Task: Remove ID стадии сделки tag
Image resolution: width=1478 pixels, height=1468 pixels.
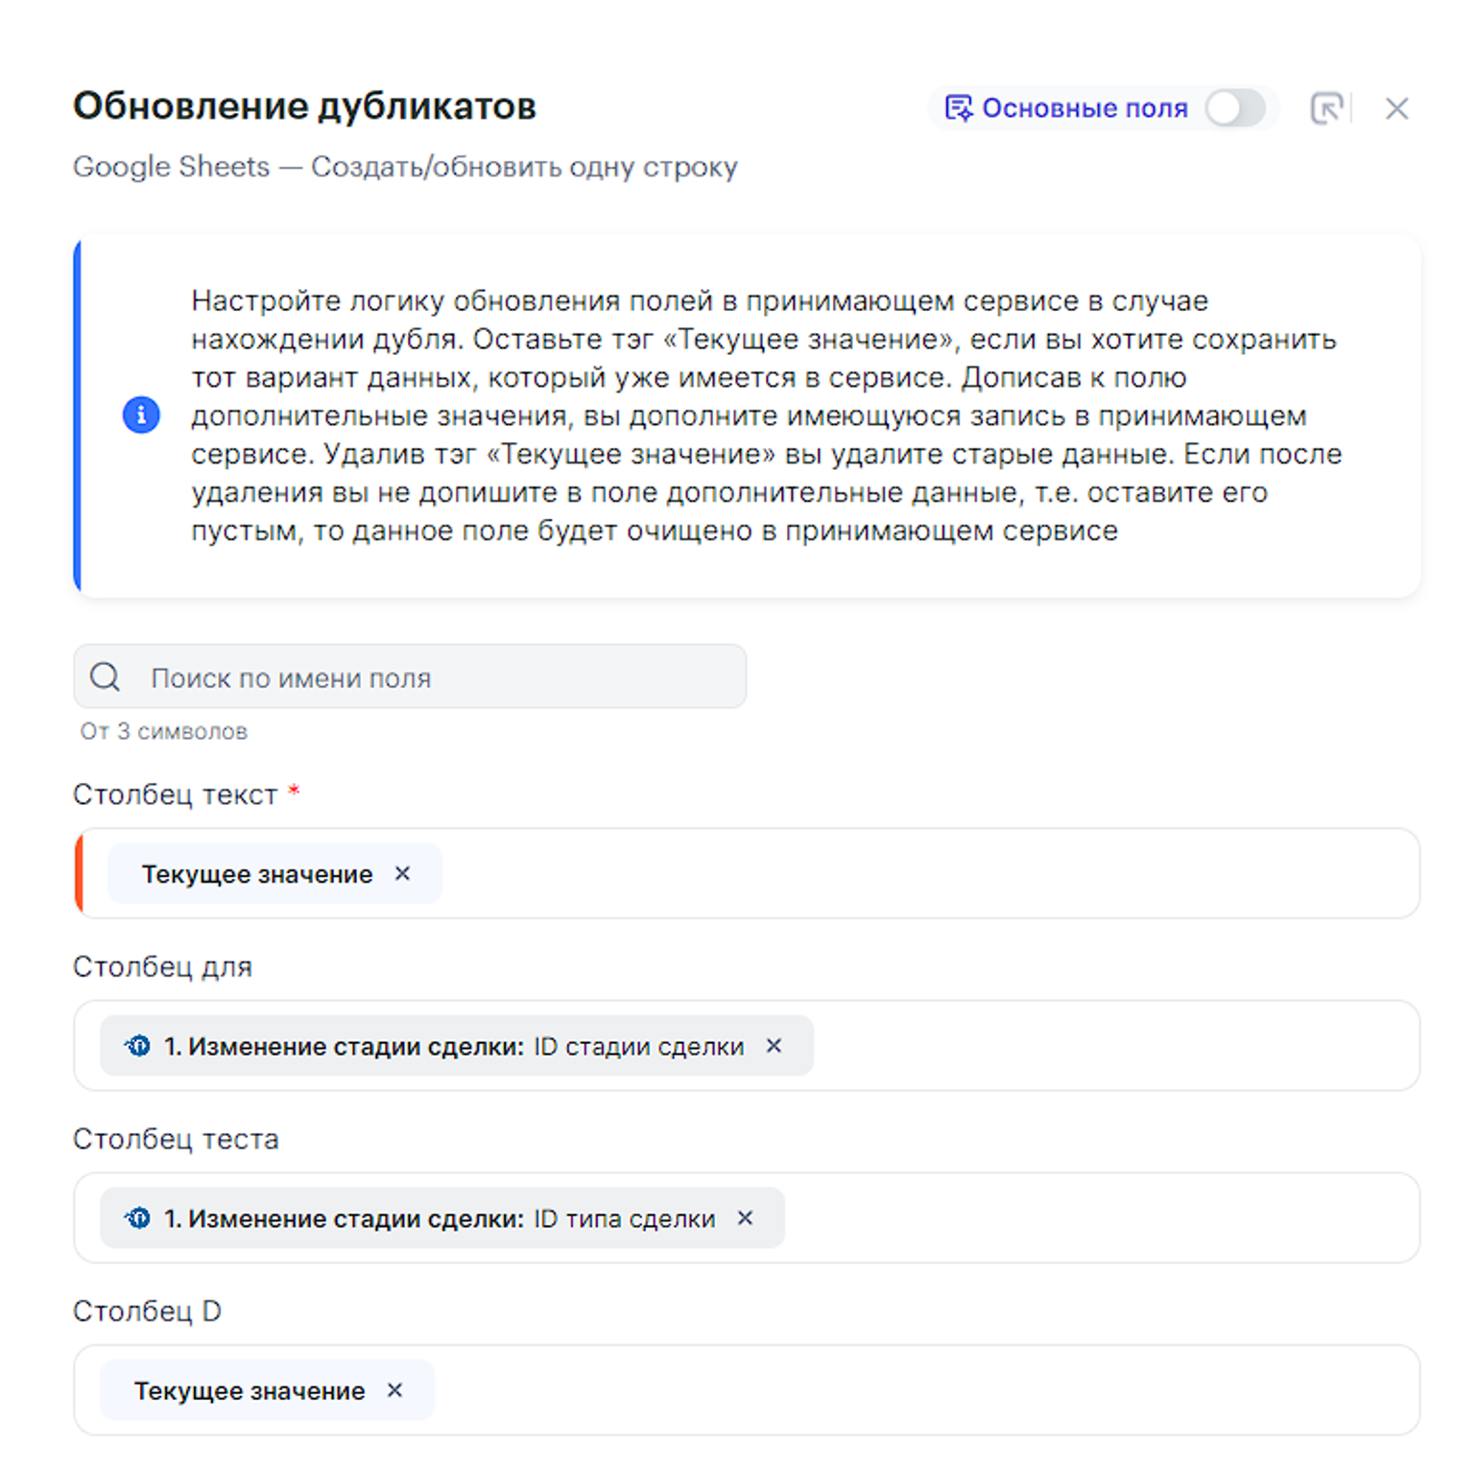Action: pos(775,1046)
